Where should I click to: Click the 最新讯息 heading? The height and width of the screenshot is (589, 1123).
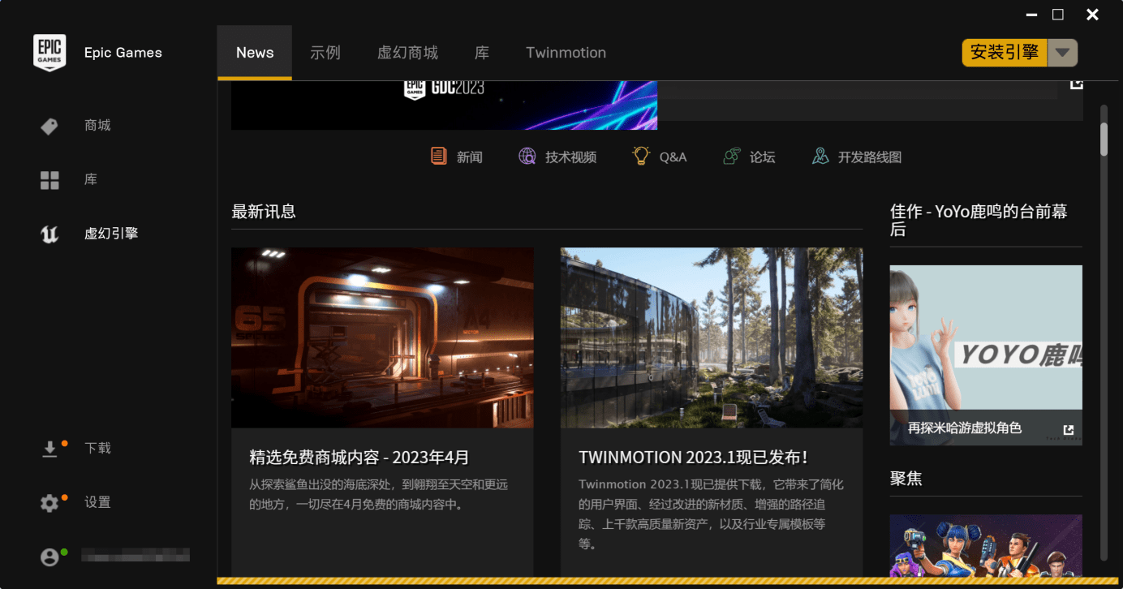tap(264, 212)
